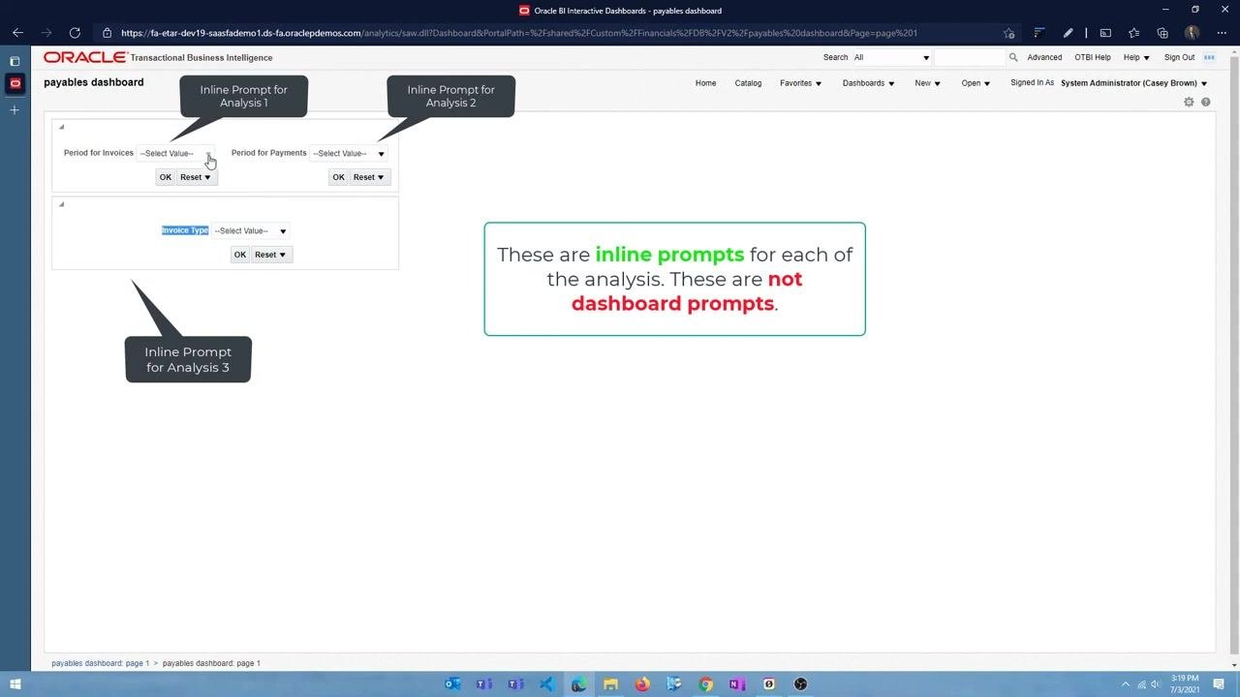The image size is (1240, 697).
Task: Open the Help menu in header
Action: coord(1136,57)
